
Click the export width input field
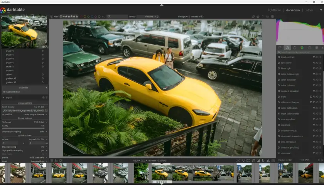click(x=10, y=143)
